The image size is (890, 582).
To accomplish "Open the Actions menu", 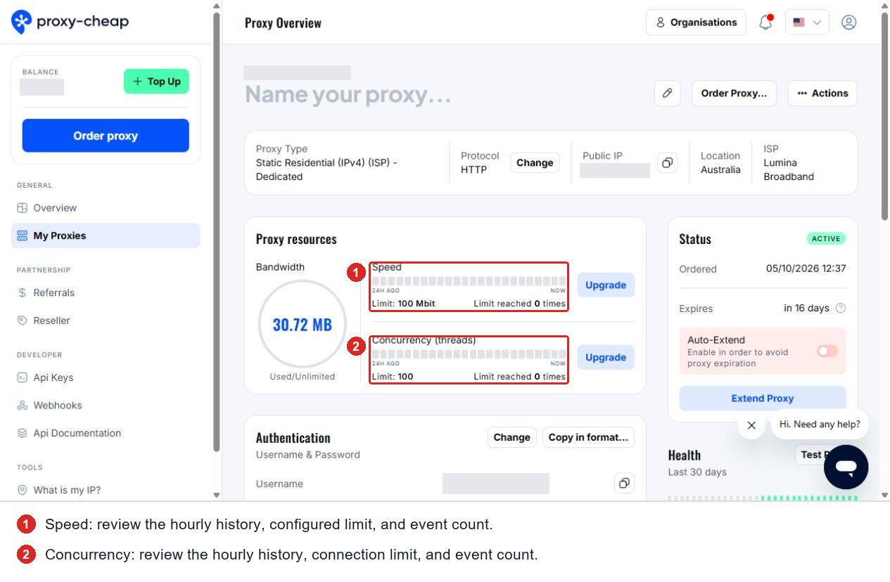I will coord(822,93).
